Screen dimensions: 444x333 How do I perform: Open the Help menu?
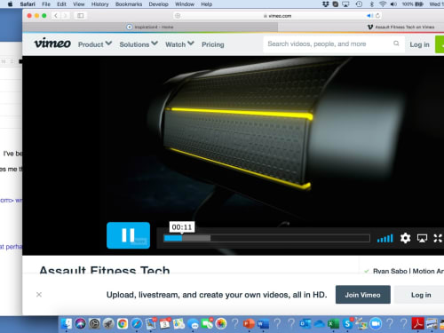[207, 4]
